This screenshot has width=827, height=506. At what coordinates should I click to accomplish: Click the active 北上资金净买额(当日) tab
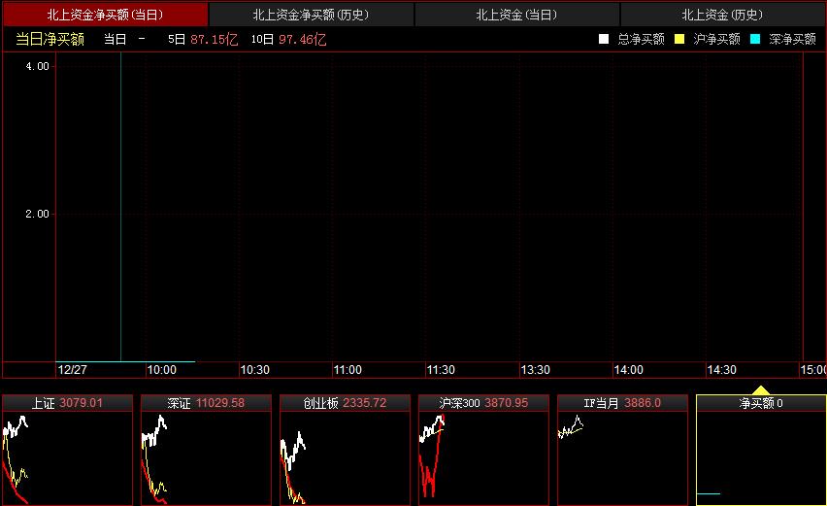pos(105,15)
